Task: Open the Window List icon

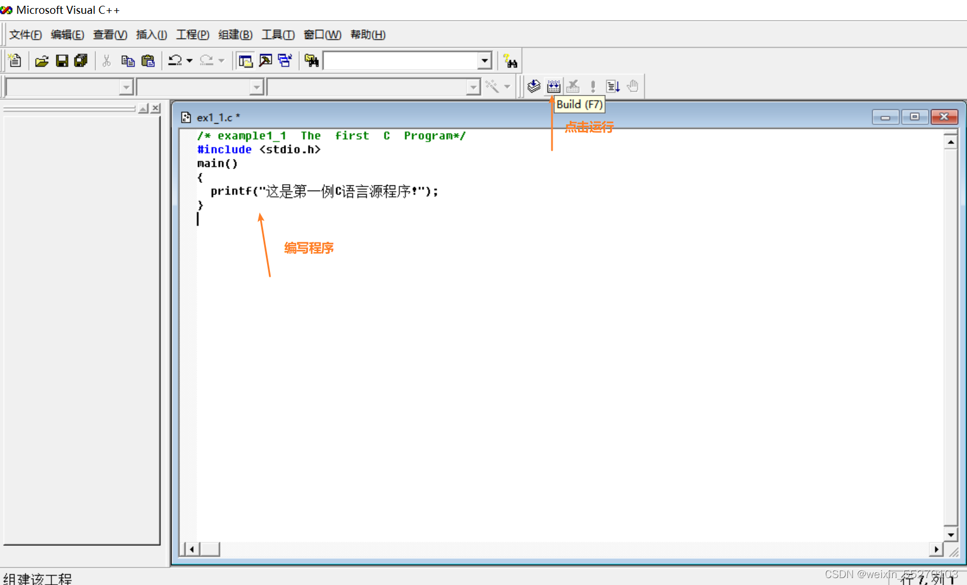Action: [x=285, y=60]
